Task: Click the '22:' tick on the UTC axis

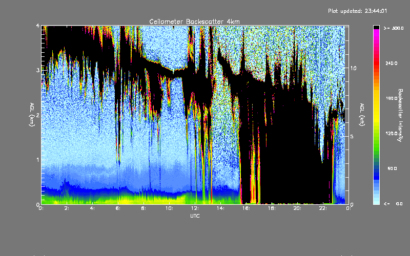Action: (x=323, y=208)
